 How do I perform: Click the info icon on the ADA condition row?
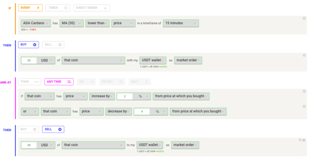click(304, 19)
